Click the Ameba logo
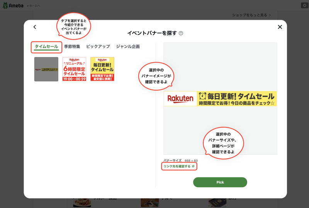Screen dimensions: 309x208 pyautogui.click(x=13, y=5)
